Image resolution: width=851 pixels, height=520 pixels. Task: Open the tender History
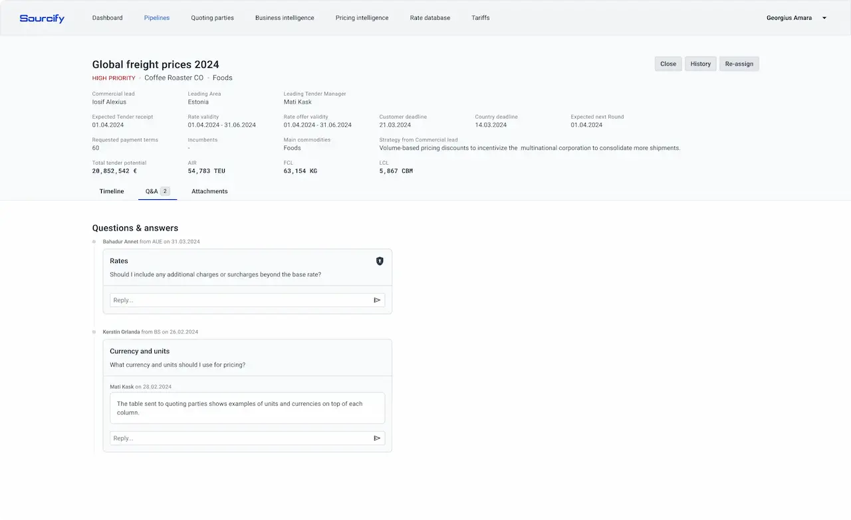pos(700,64)
